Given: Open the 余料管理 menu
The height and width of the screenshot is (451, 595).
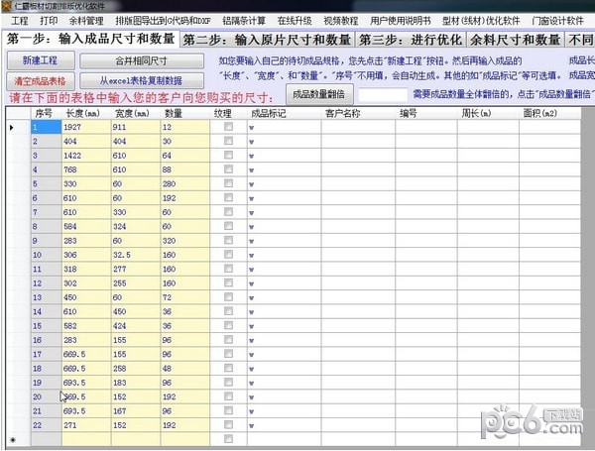Looking at the screenshot, I should click(86, 21).
